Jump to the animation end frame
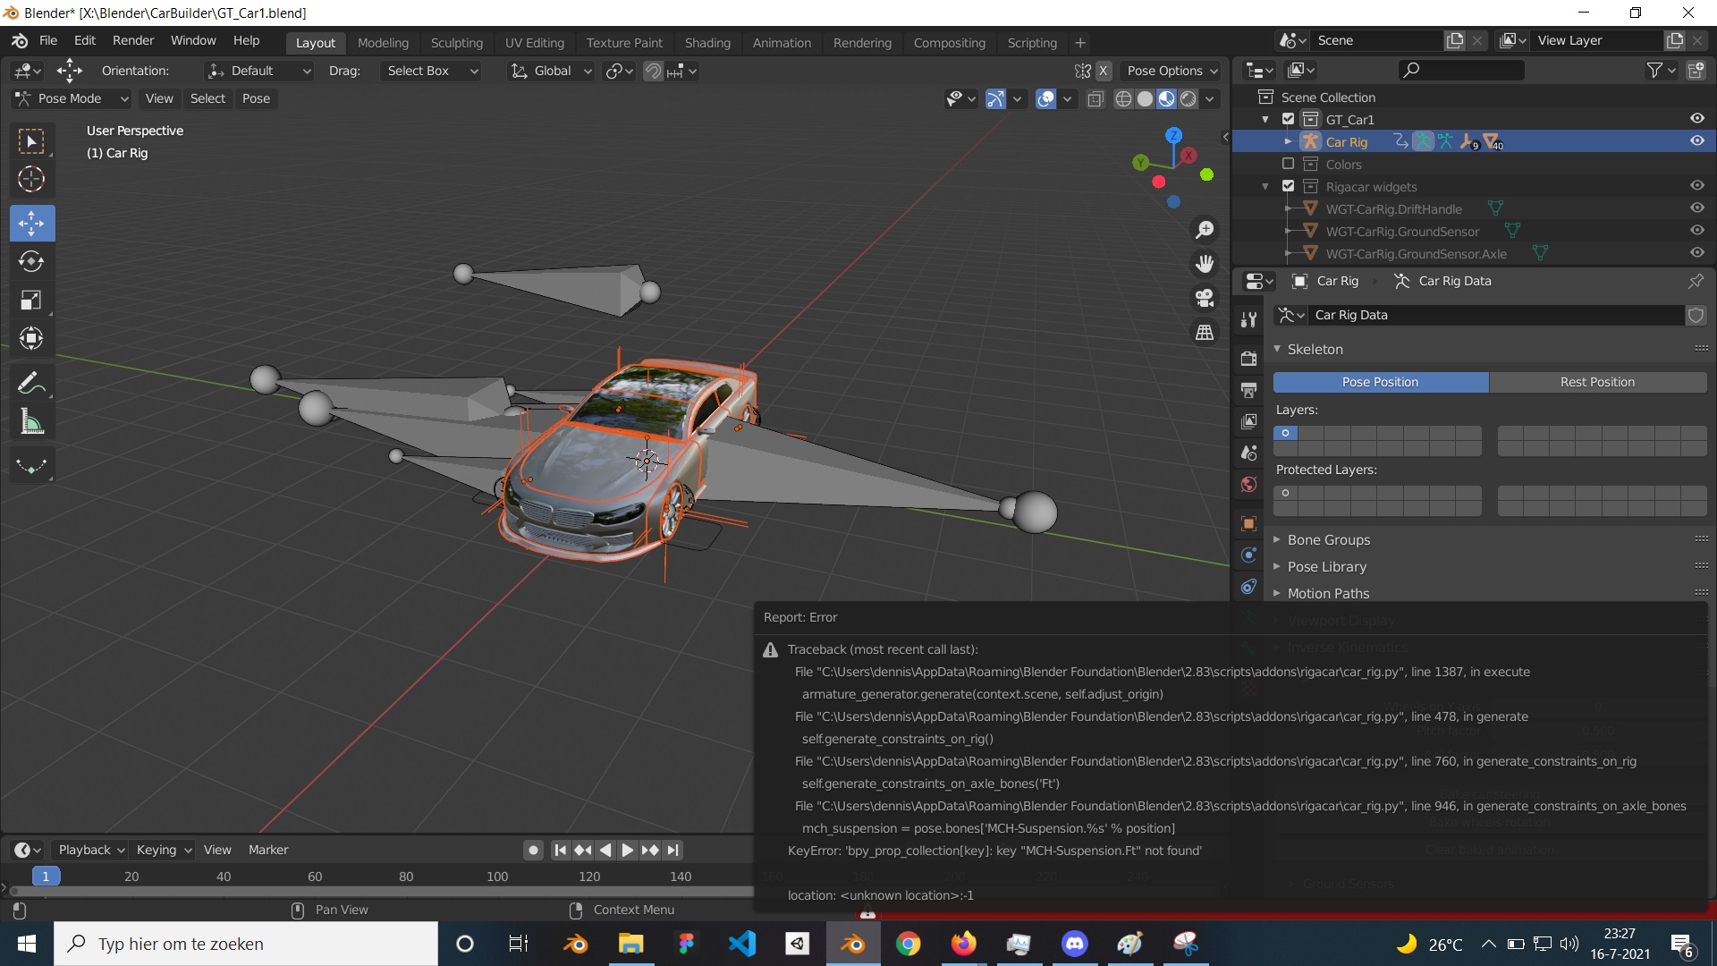 [x=672, y=850]
